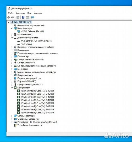
Task: Collapse the Видеоадаптеры category
Action: pos(12,28)
